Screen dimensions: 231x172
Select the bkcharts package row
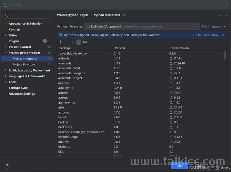141,147
